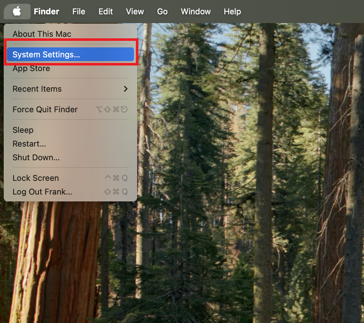The height and width of the screenshot is (323, 364).
Task: Click the Apple logo menu icon
Action: (17, 12)
